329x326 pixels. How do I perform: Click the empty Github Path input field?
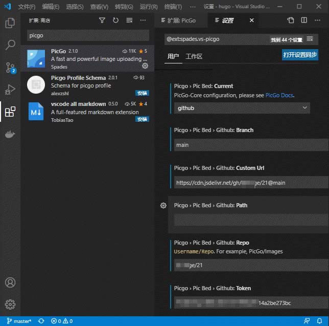point(251,220)
